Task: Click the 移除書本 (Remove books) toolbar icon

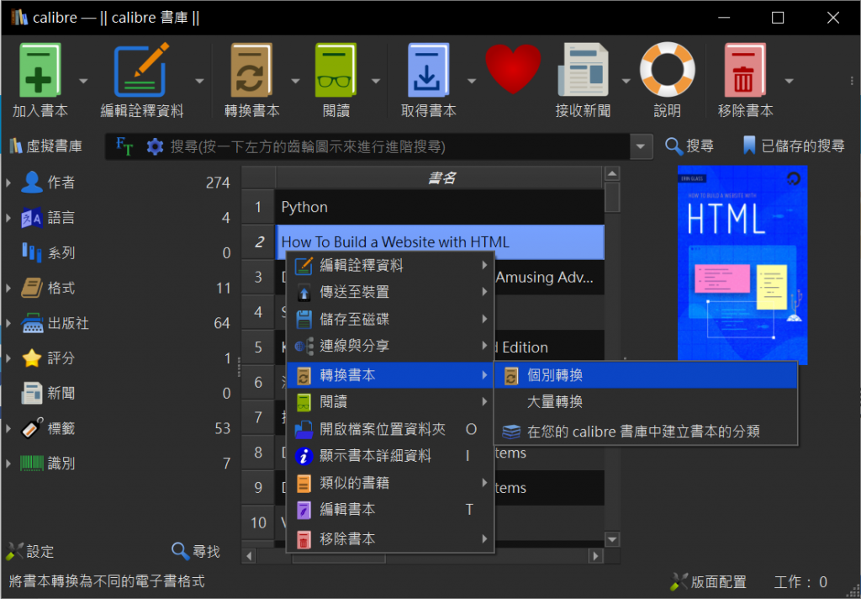Action: (745, 71)
